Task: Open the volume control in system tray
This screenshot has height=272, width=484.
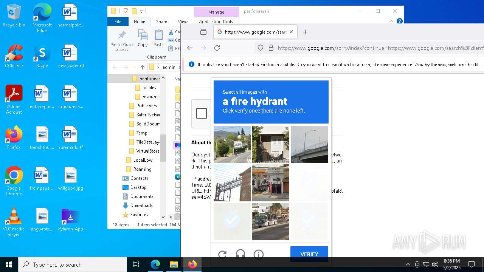Action: click(x=435, y=264)
